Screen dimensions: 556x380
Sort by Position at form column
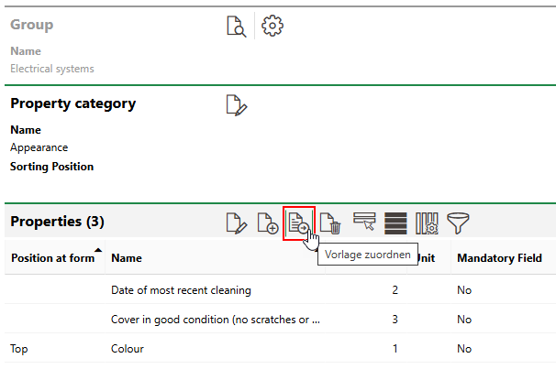click(x=51, y=258)
